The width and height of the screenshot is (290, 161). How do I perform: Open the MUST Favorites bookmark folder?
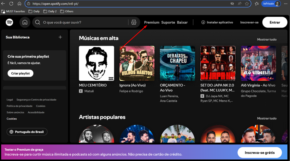pos(13,11)
